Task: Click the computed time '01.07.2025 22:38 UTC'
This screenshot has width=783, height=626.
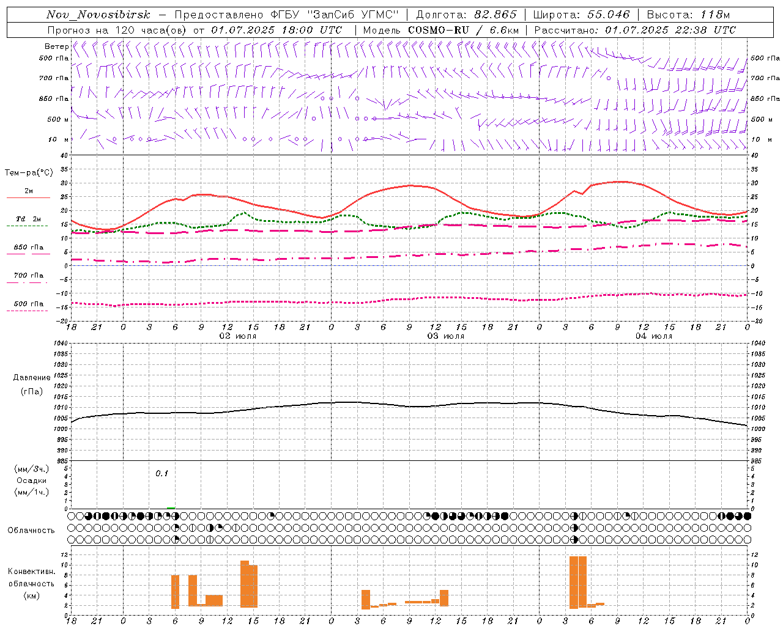Action: point(670,30)
